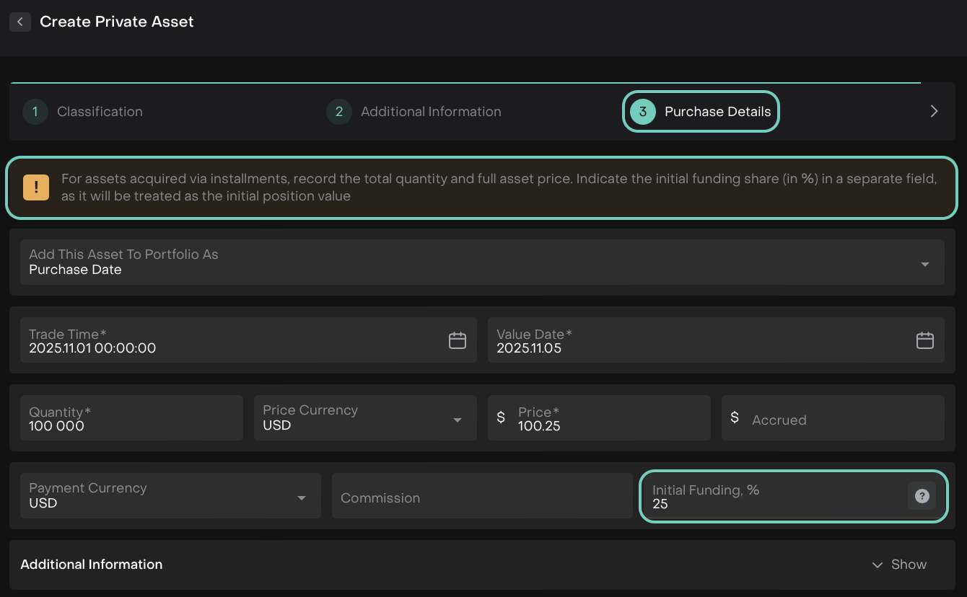This screenshot has height=597, width=967.
Task: Click the back arrow beside Create Private Asset
Action: [x=20, y=22]
